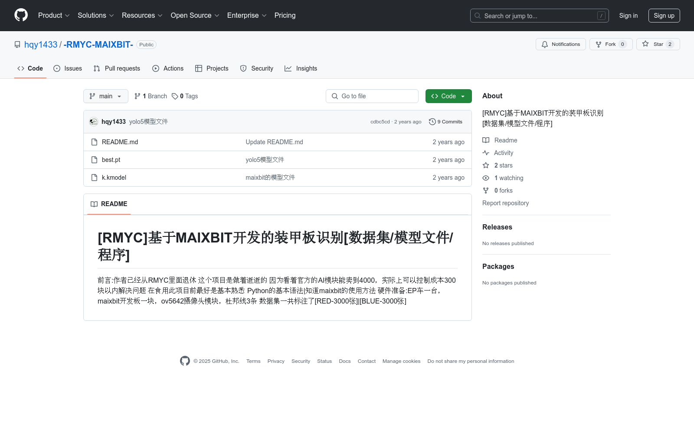The width and height of the screenshot is (694, 433).
Task: Open the Activity link in About
Action: pos(498,153)
